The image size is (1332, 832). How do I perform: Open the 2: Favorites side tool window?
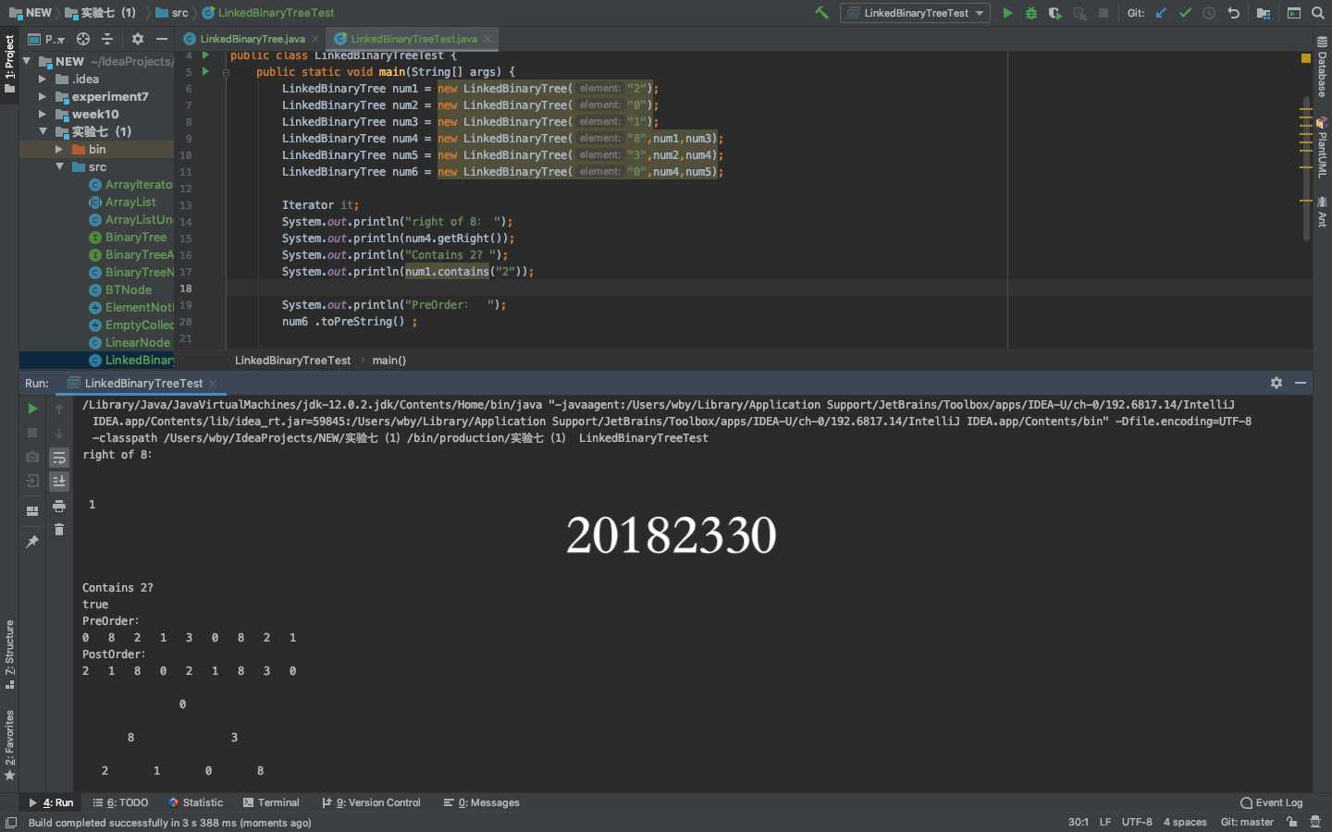pyautogui.click(x=10, y=744)
